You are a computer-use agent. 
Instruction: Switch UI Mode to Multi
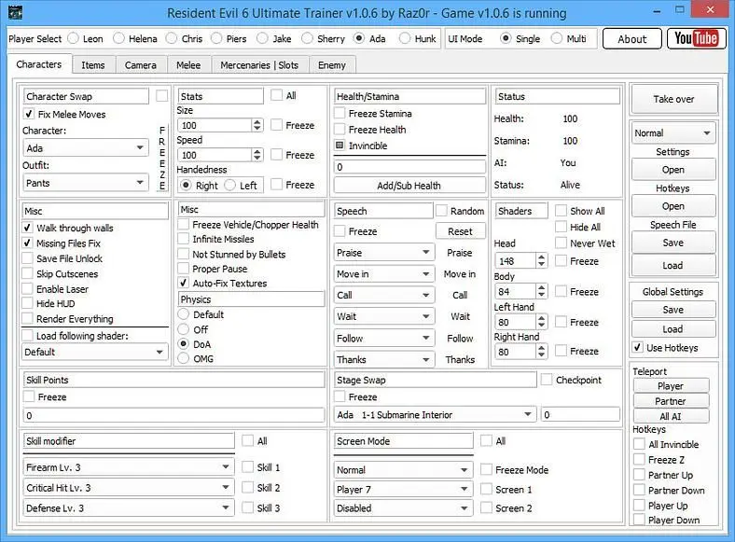point(557,38)
